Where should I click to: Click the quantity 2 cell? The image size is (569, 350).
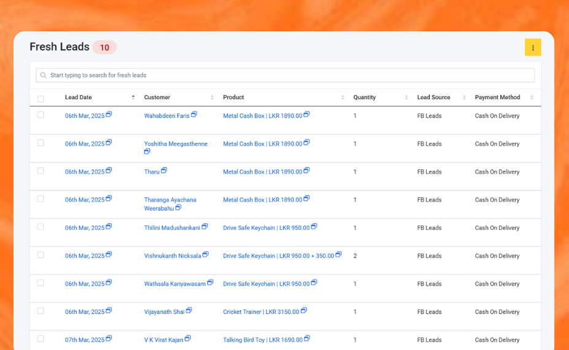355,256
